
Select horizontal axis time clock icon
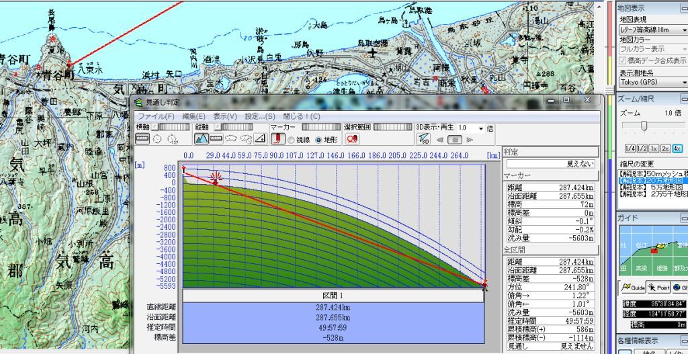pyautogui.click(x=157, y=138)
